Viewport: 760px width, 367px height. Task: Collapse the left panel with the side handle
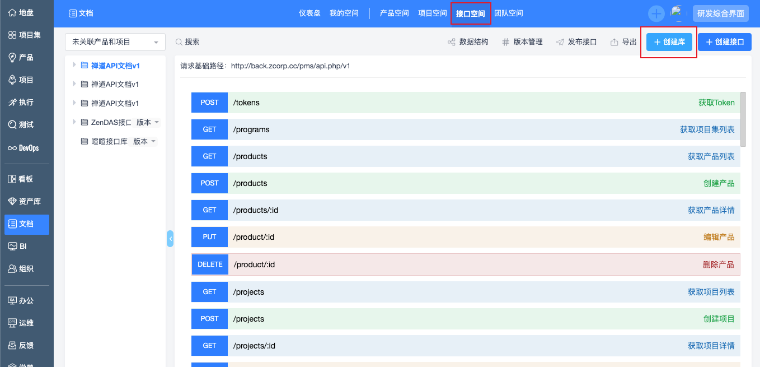tap(170, 239)
